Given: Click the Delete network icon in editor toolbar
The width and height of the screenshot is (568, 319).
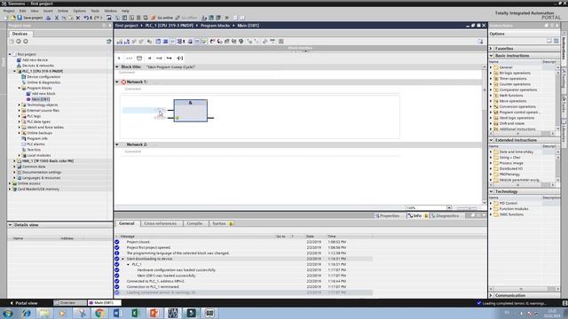Looking at the screenshot, I should pyautogui.click(x=127, y=42).
